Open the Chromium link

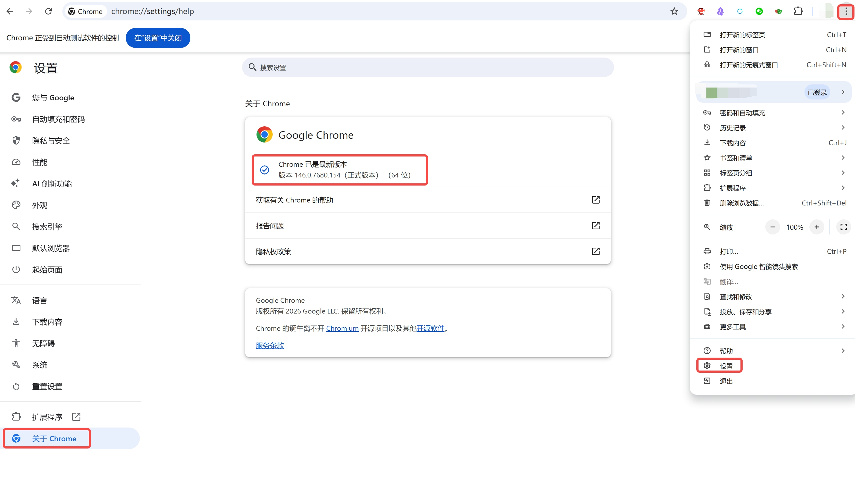tap(342, 328)
